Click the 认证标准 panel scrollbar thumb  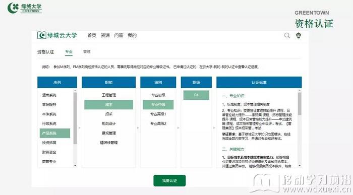pyautogui.click(x=300, y=104)
